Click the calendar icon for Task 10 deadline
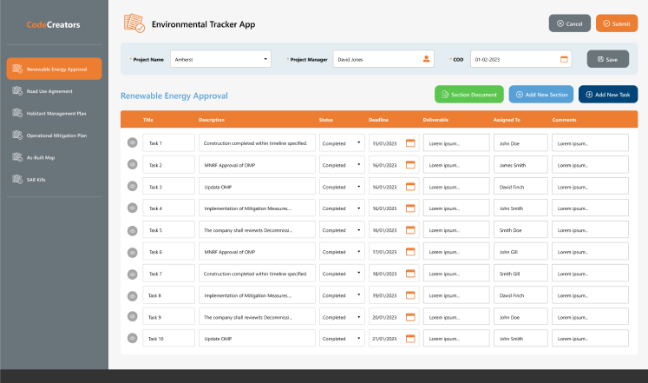 411,339
